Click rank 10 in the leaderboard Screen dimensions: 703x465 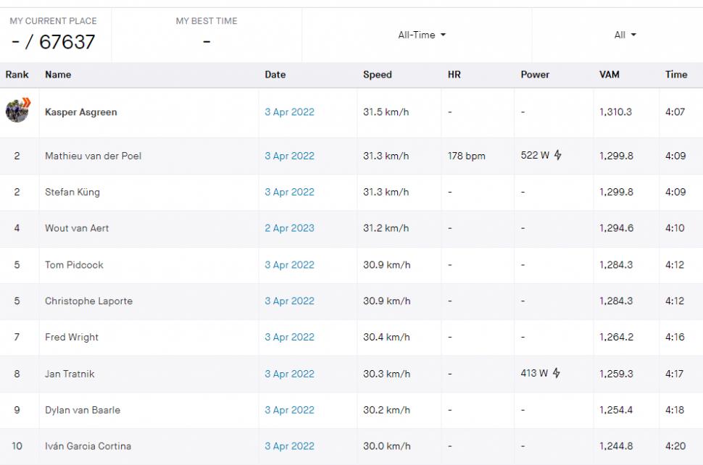click(17, 446)
